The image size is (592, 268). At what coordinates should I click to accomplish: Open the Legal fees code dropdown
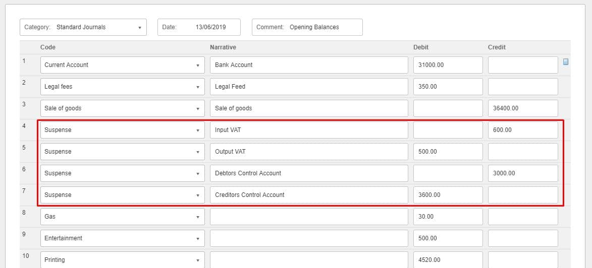click(x=122, y=87)
